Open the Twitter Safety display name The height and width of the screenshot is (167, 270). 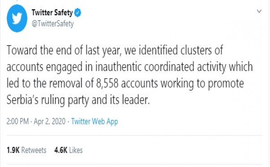pos(52,12)
